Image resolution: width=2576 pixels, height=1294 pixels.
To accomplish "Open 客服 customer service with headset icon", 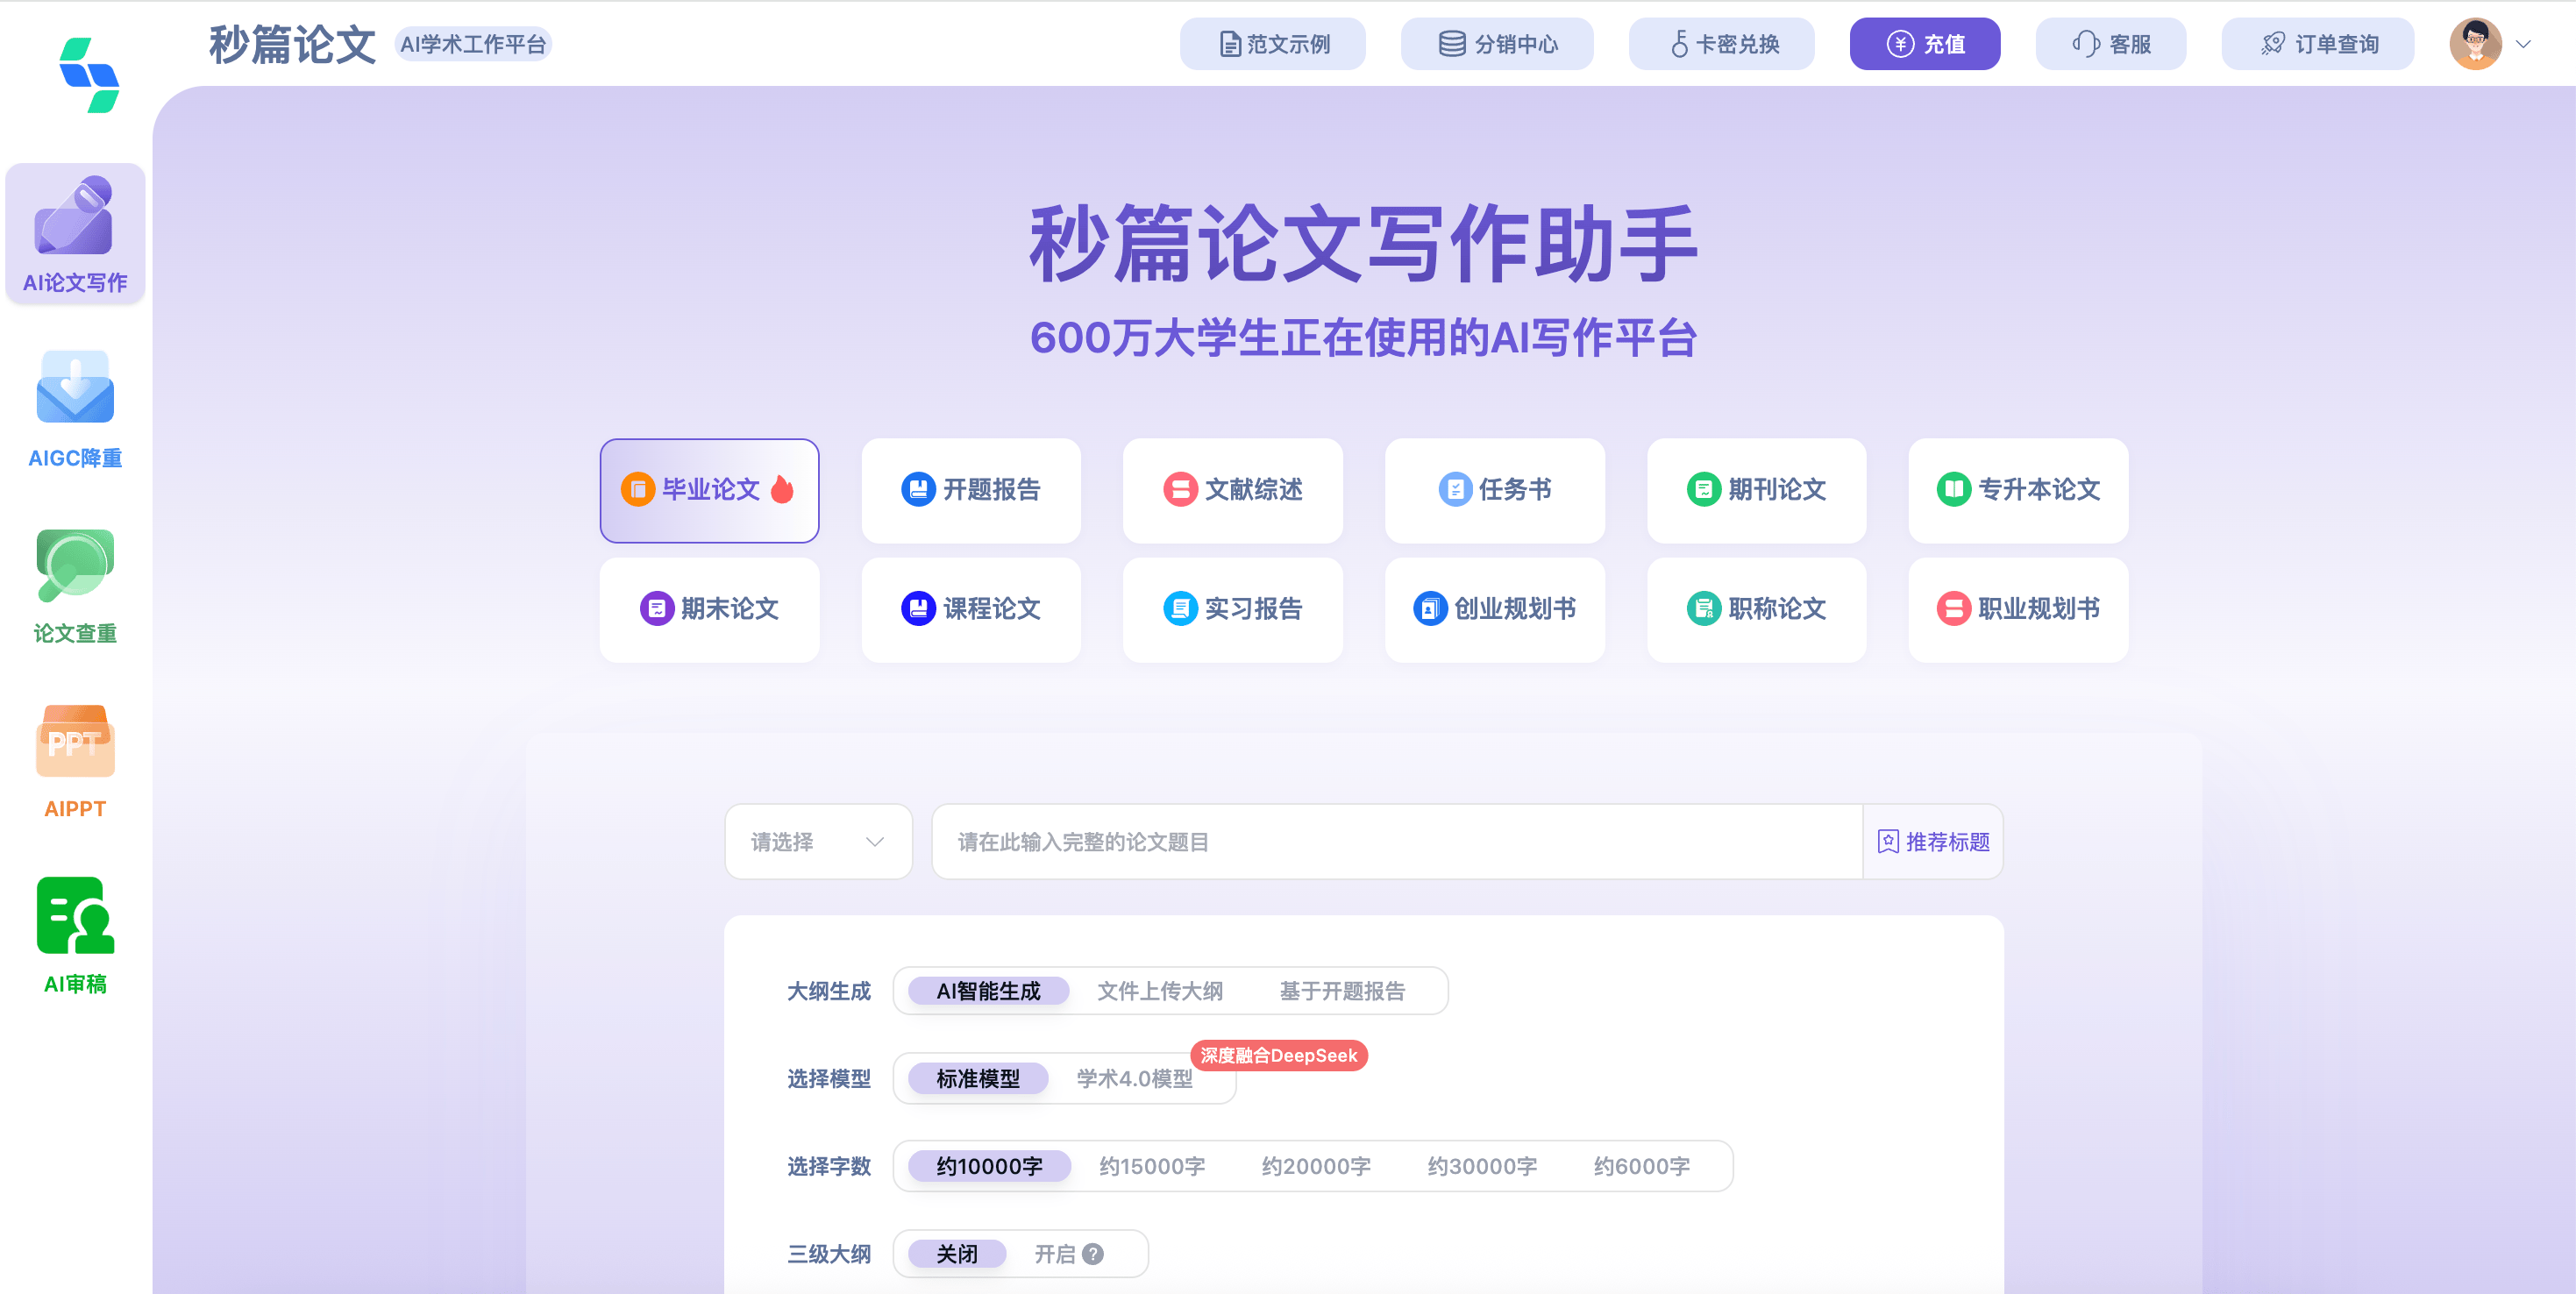I will (2110, 43).
